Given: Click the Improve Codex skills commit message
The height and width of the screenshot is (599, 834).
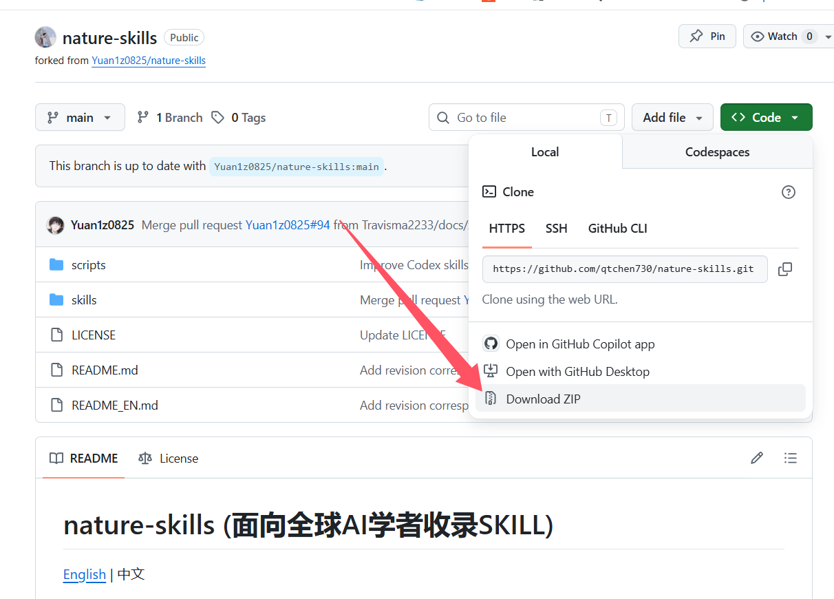Looking at the screenshot, I should coord(414,265).
